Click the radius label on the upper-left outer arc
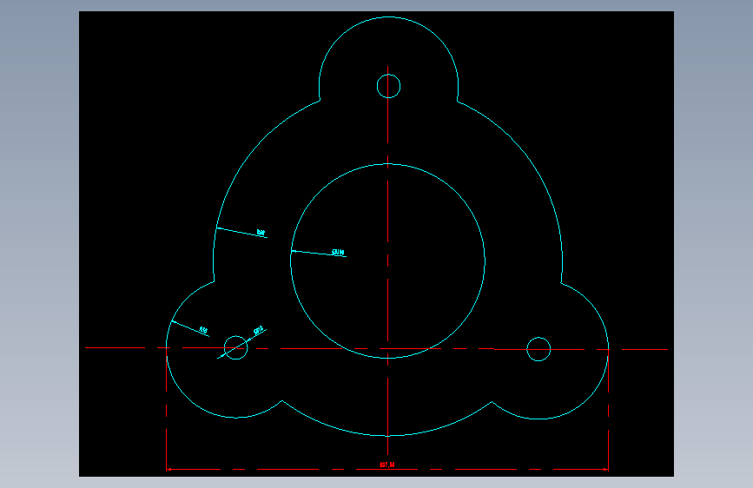Image resolution: width=753 pixels, height=488 pixels. (261, 233)
